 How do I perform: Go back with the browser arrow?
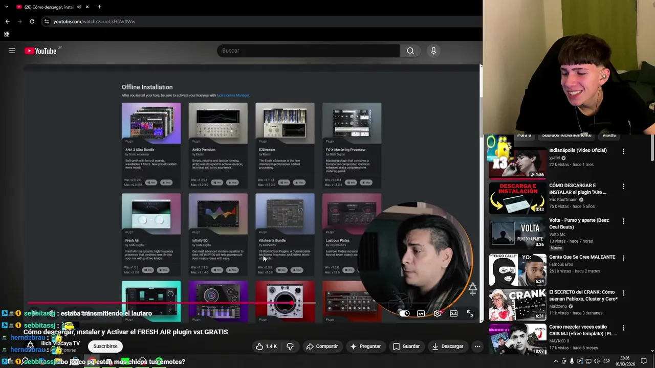tap(7, 21)
